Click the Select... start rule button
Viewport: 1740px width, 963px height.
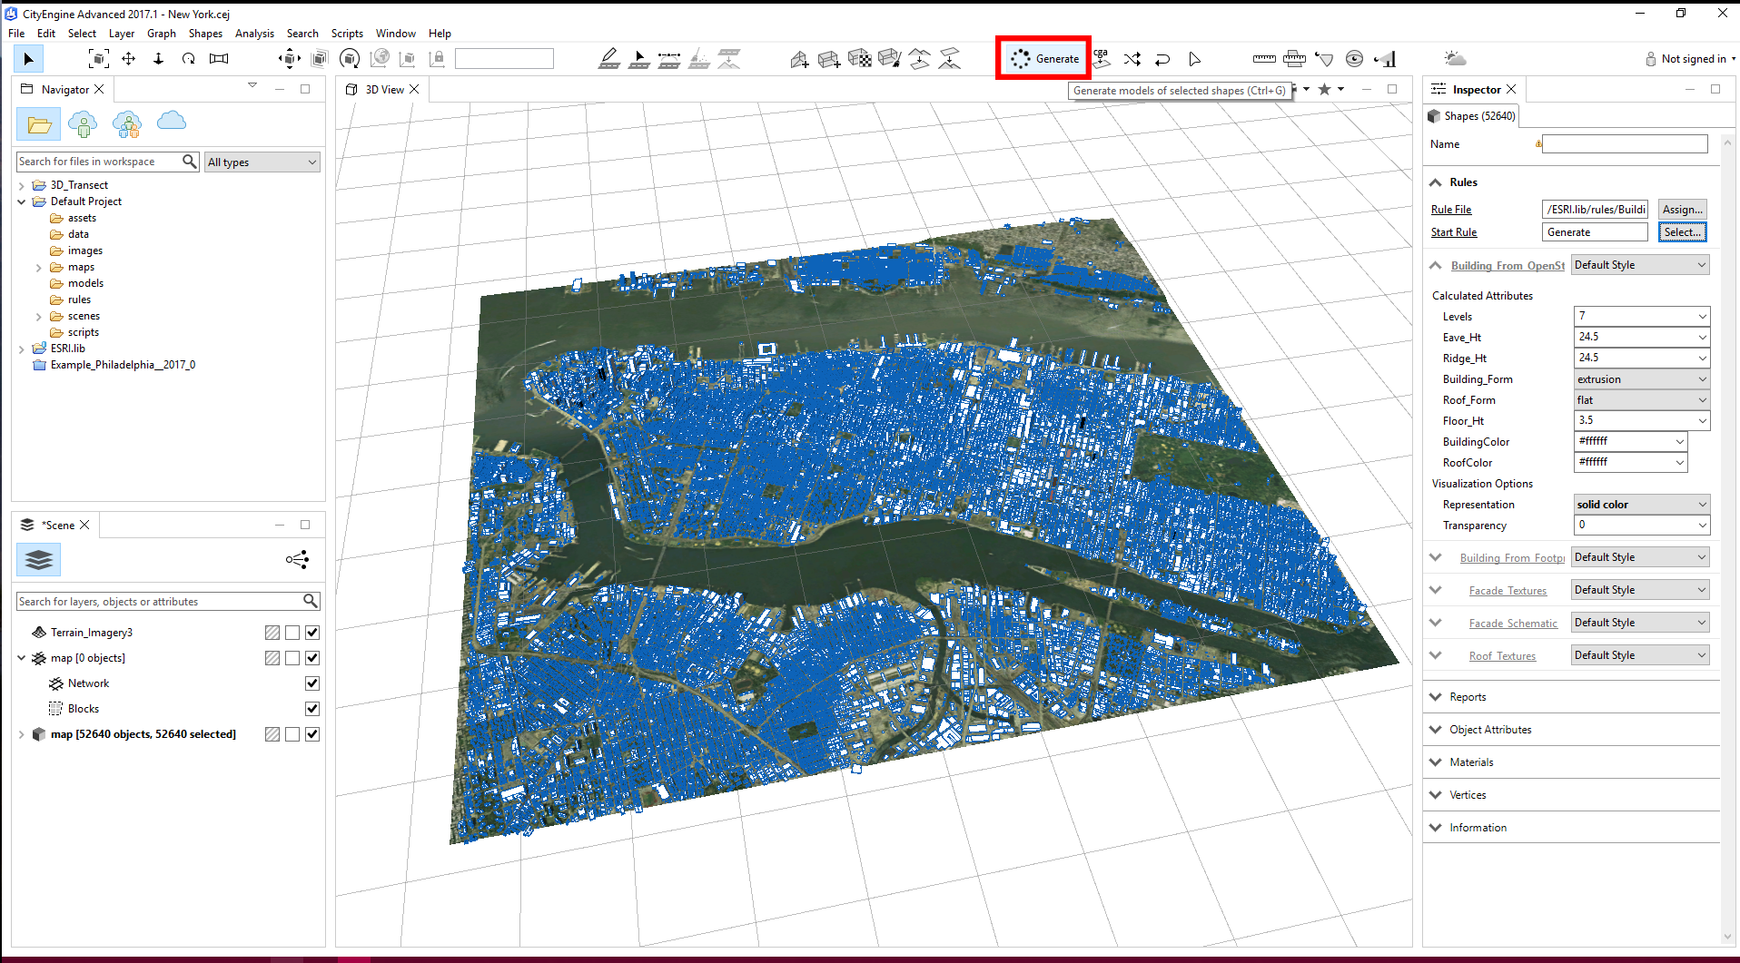click(x=1682, y=232)
